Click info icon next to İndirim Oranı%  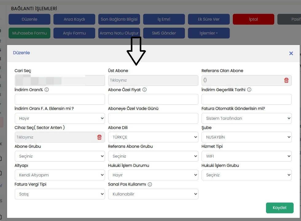(x=47, y=90)
